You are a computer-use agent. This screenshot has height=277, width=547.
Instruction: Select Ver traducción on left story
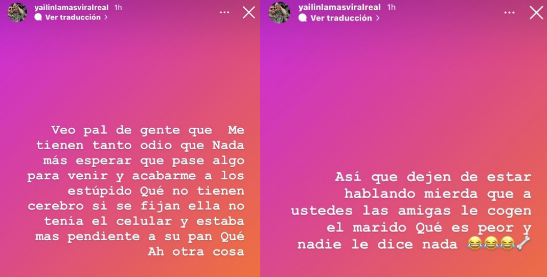tap(73, 17)
